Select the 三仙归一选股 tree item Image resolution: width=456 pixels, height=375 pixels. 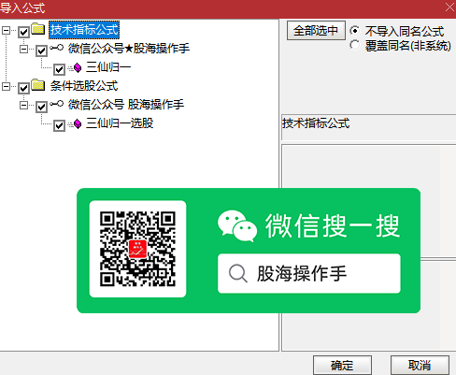(120, 123)
